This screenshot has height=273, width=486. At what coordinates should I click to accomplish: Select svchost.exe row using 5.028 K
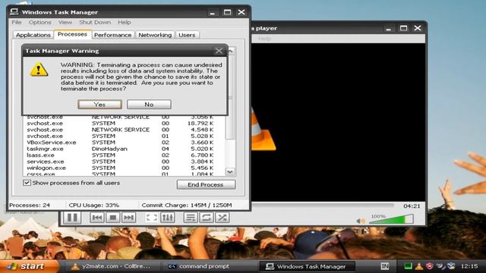(x=124, y=136)
